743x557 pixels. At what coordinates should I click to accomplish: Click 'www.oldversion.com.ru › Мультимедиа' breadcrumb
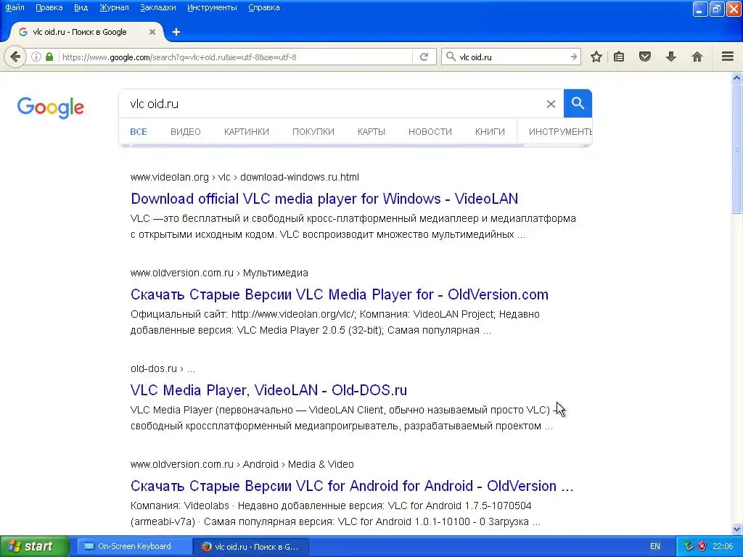pos(219,273)
